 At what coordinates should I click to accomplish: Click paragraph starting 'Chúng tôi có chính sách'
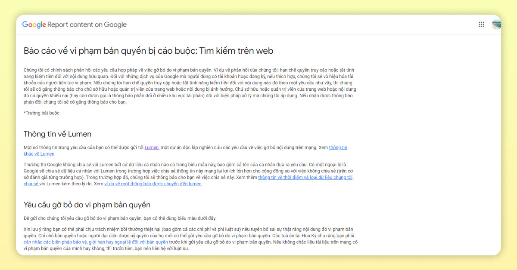coord(190,86)
